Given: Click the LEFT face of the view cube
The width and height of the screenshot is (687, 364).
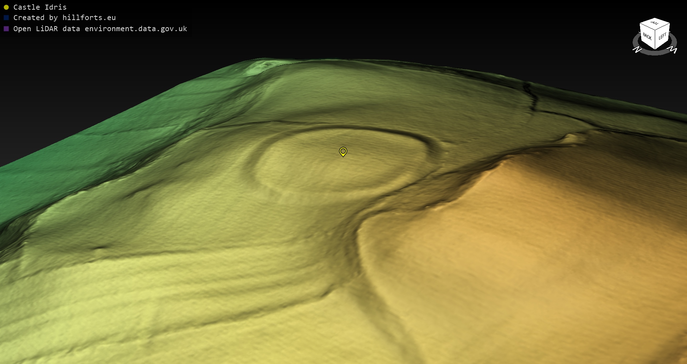Looking at the screenshot, I should pos(662,36).
